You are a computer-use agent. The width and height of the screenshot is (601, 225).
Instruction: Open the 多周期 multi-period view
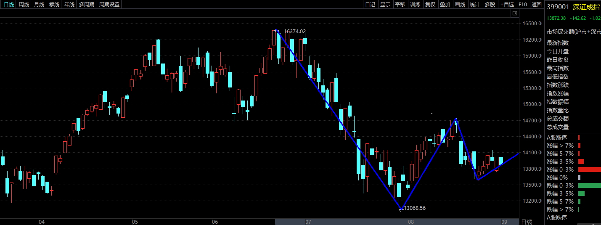pyautogui.click(x=87, y=5)
